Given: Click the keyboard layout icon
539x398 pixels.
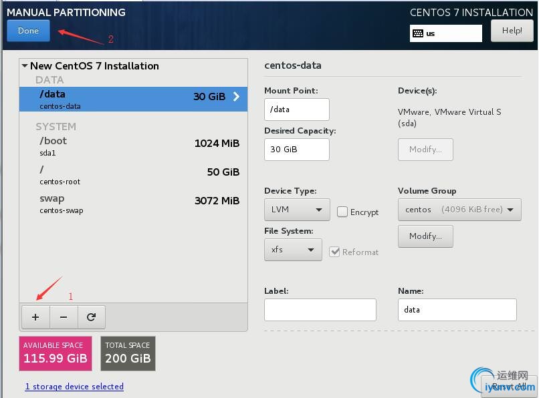Looking at the screenshot, I should 418,33.
